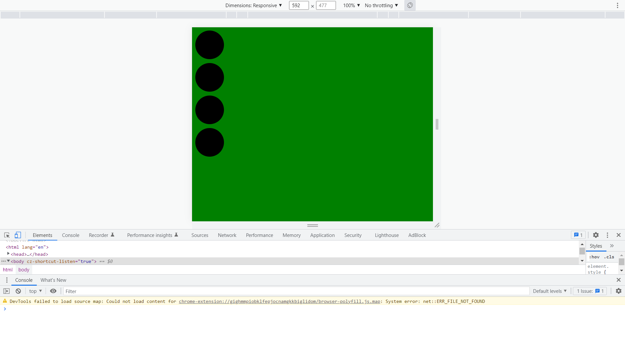Click viewport height input field 477
Image resolution: width=625 pixels, height=351 pixels.
coord(326,5)
